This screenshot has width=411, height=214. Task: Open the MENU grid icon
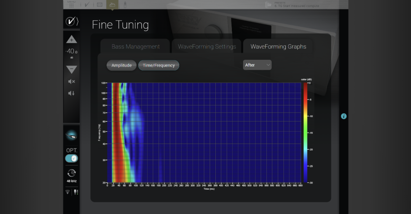(71, 5)
